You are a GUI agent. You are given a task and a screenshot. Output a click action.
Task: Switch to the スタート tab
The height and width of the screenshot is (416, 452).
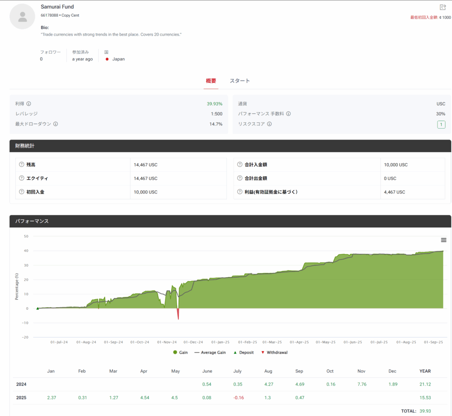pyautogui.click(x=240, y=81)
